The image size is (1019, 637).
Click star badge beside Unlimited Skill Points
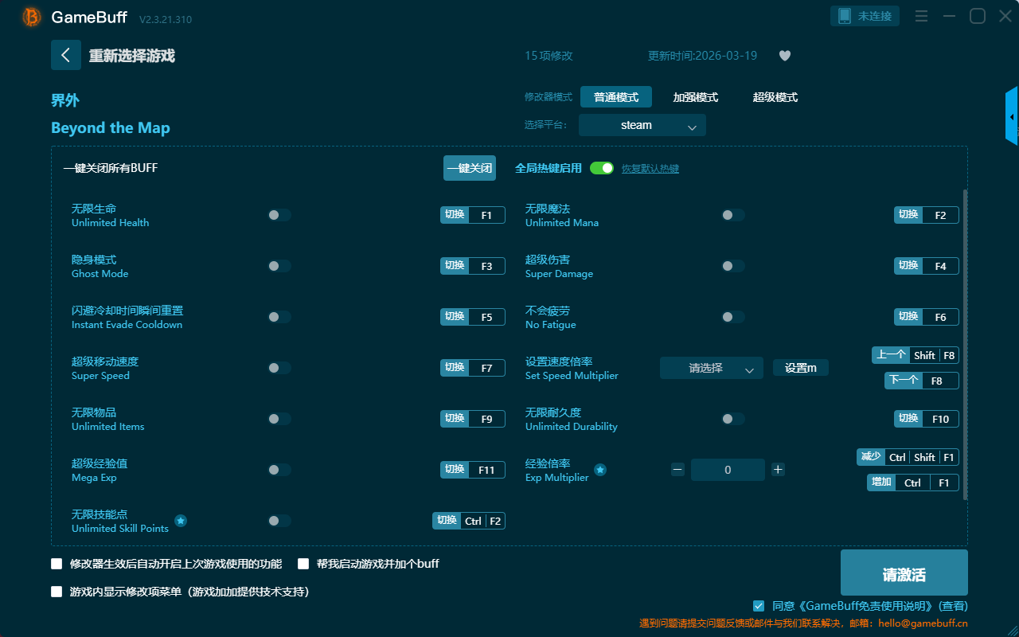click(181, 521)
